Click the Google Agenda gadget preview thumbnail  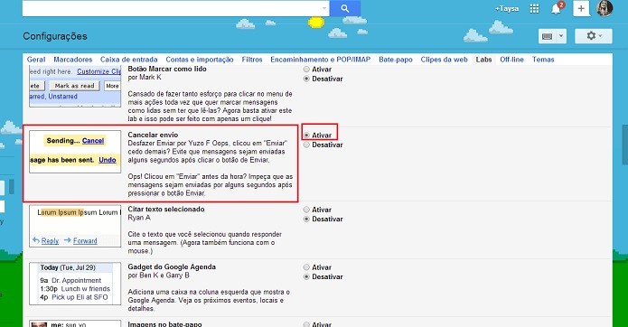click(x=75, y=284)
